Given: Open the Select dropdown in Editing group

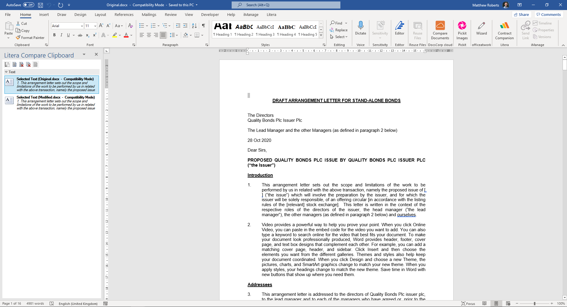Looking at the screenshot, I should point(339,37).
